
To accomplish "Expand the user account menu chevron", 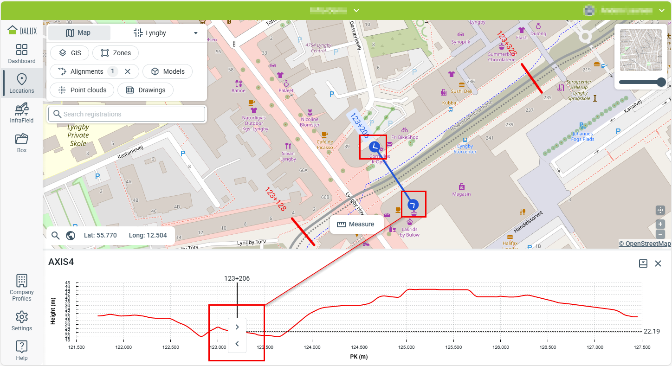I will (x=662, y=10).
